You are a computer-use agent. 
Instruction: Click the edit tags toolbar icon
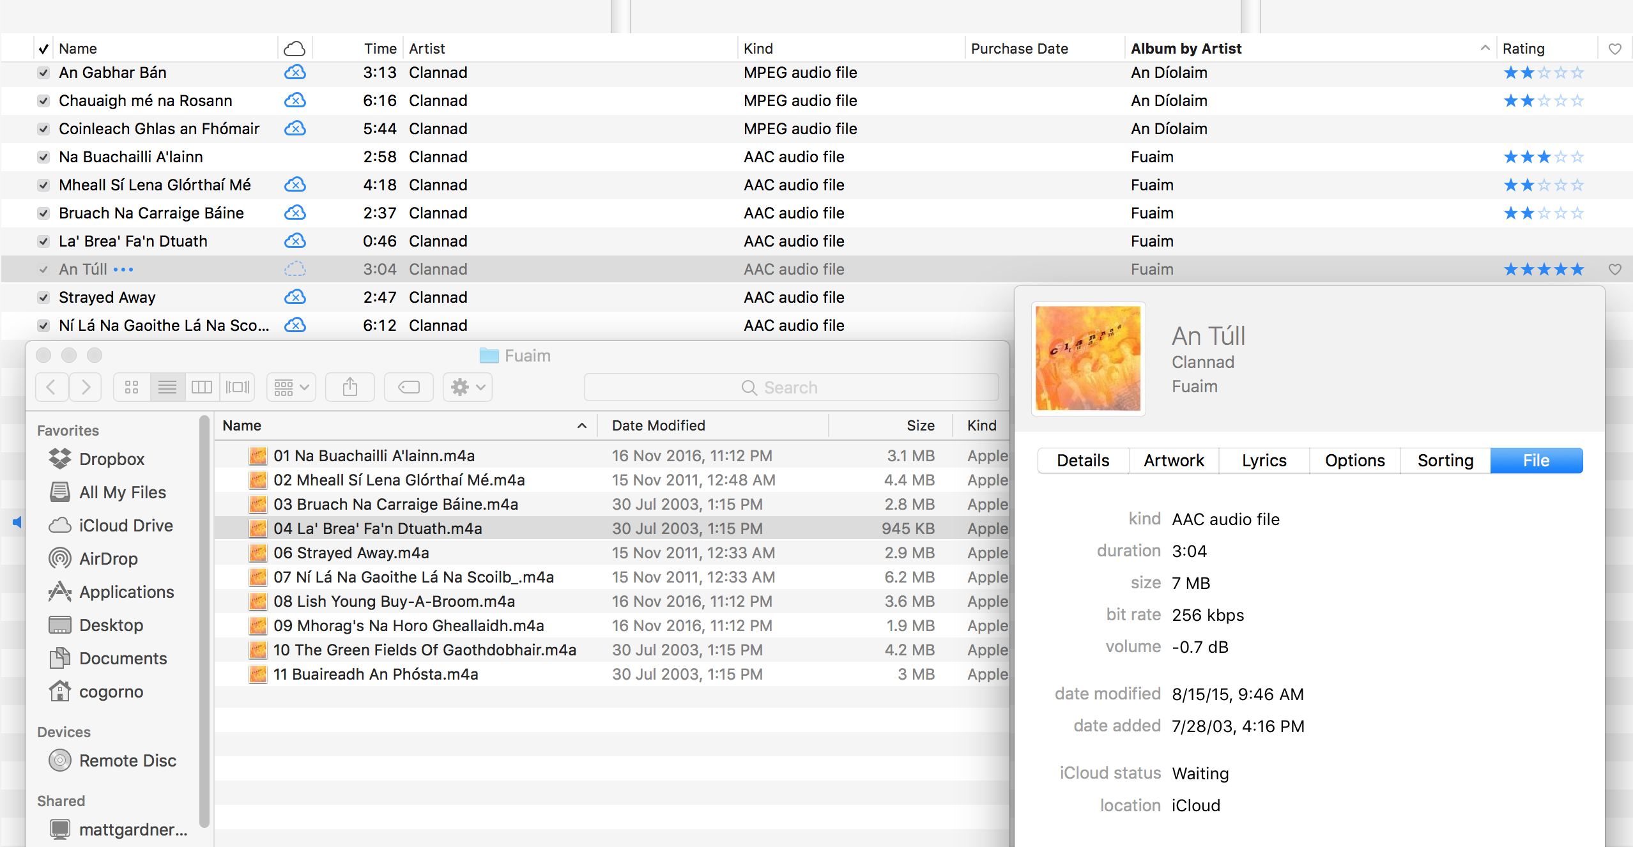408,387
